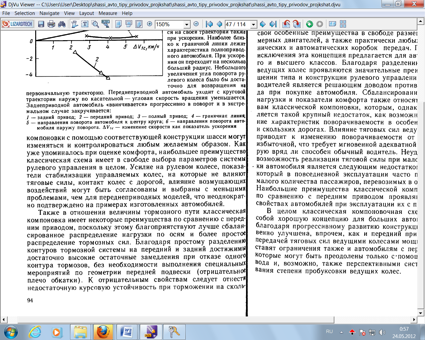
Task: Open the Windows Start menu
Action: [11, 332]
